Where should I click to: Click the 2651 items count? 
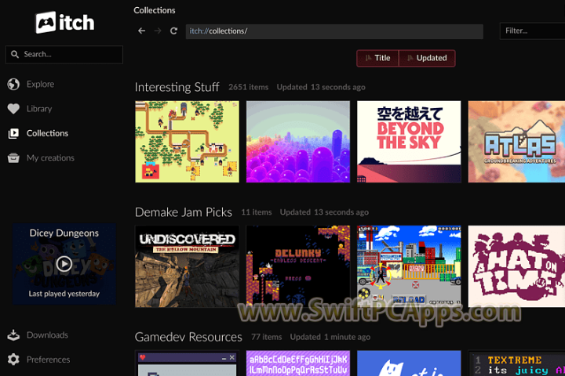click(248, 87)
